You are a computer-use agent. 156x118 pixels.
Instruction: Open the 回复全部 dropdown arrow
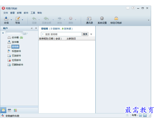click(x=53, y=20)
